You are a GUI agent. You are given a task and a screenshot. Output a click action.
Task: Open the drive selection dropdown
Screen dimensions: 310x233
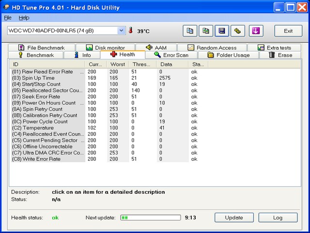click(121, 31)
